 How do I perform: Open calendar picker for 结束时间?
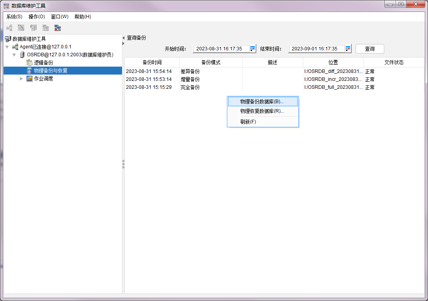[x=348, y=49]
